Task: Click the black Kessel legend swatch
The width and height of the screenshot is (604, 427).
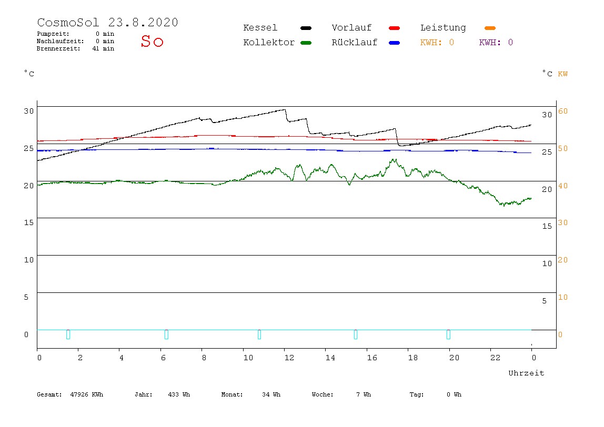Action: [x=306, y=28]
